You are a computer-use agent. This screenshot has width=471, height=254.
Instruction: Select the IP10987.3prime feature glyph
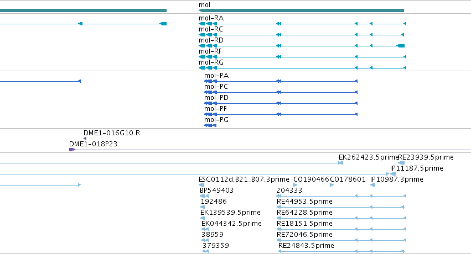[x=372, y=185]
